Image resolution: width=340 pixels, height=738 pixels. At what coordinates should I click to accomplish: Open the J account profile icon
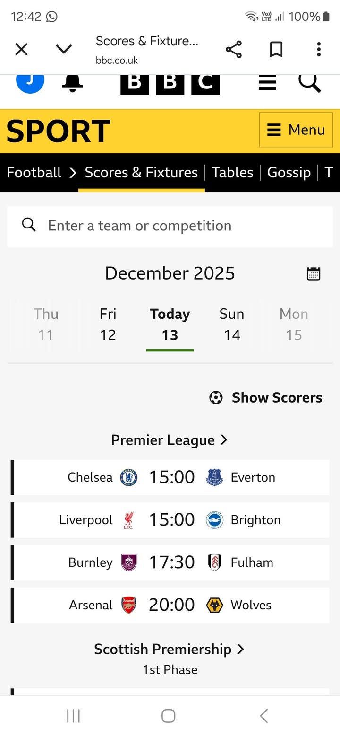tap(30, 81)
